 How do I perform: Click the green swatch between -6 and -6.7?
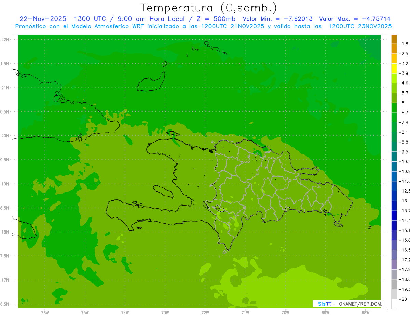pyautogui.click(x=394, y=107)
